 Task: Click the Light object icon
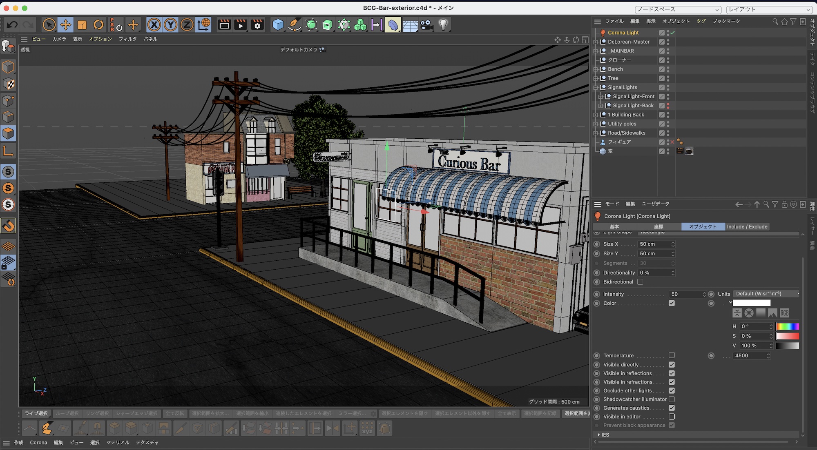[443, 25]
